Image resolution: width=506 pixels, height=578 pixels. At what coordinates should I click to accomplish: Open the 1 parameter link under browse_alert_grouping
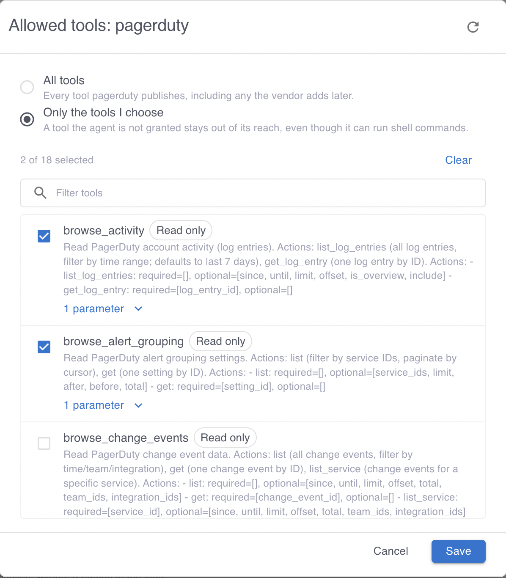pyautogui.click(x=93, y=405)
